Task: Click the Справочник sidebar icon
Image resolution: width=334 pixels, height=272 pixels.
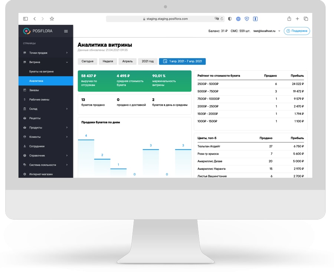Action: (x=25, y=155)
